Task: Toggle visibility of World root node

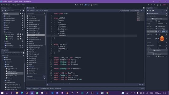Action: click(22, 14)
